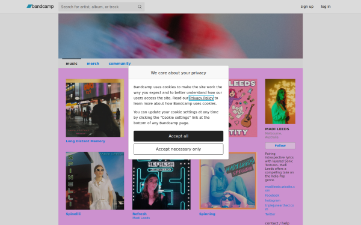Click the search magnifier icon
361x225 pixels.
140,7
